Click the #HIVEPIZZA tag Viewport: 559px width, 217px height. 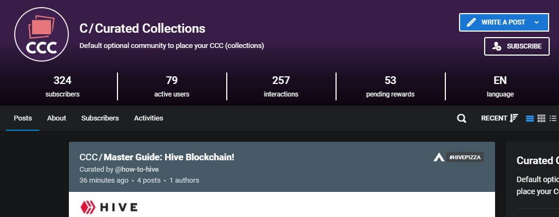coord(465,157)
